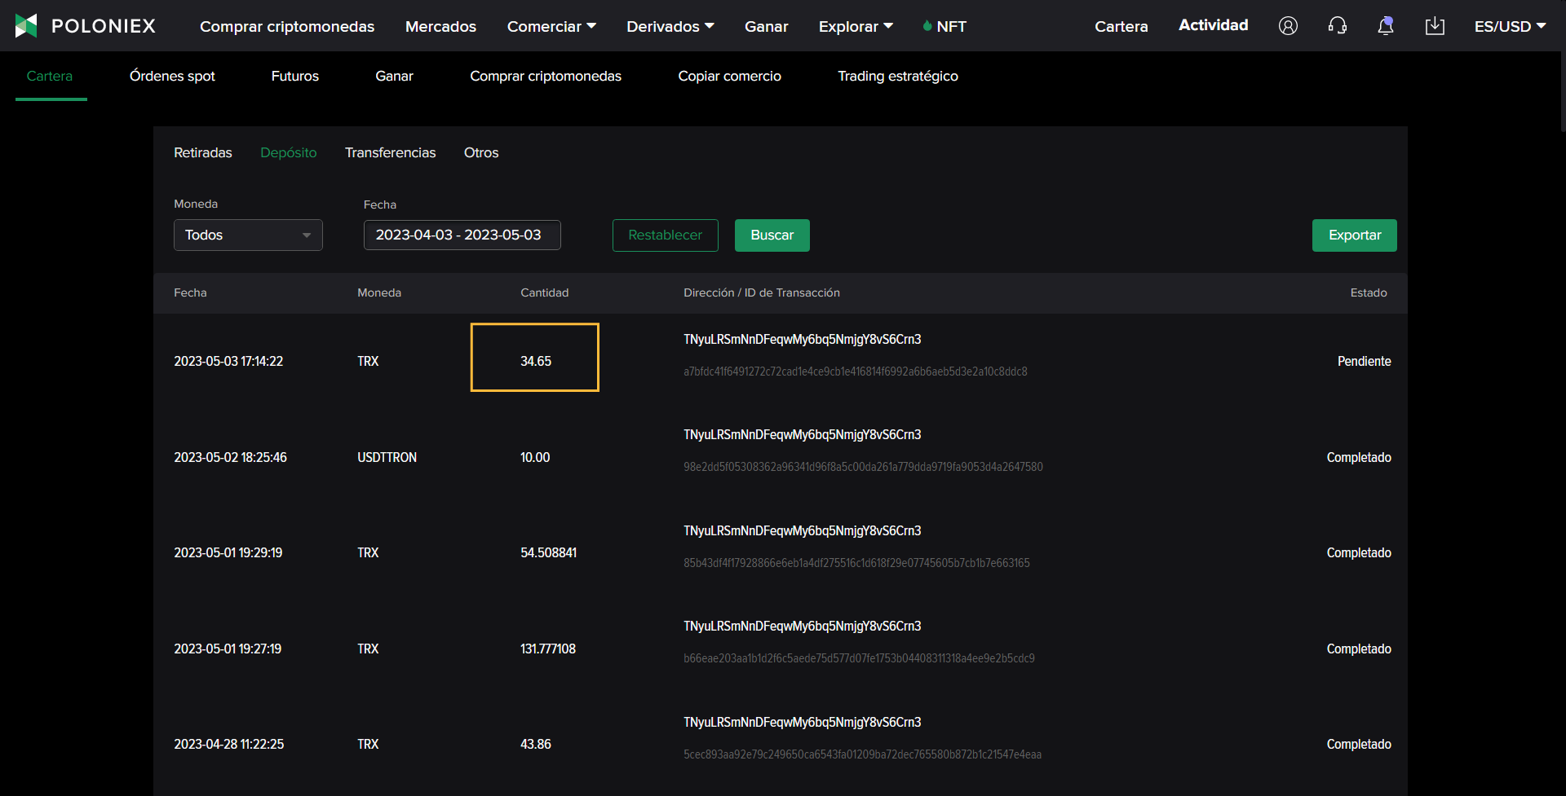Click the date range Fecha field

pyautogui.click(x=462, y=235)
